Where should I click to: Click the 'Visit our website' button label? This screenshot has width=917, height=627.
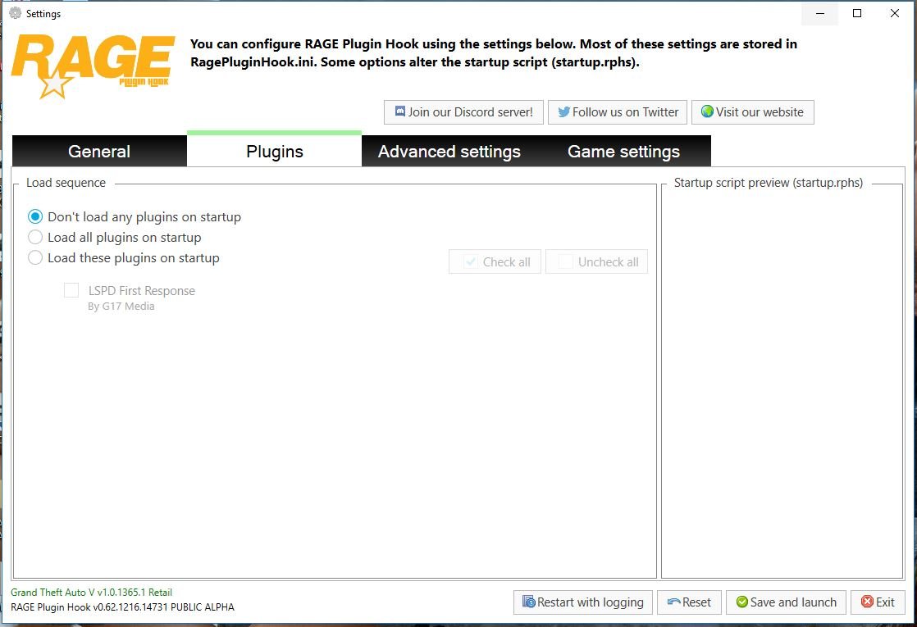point(760,112)
